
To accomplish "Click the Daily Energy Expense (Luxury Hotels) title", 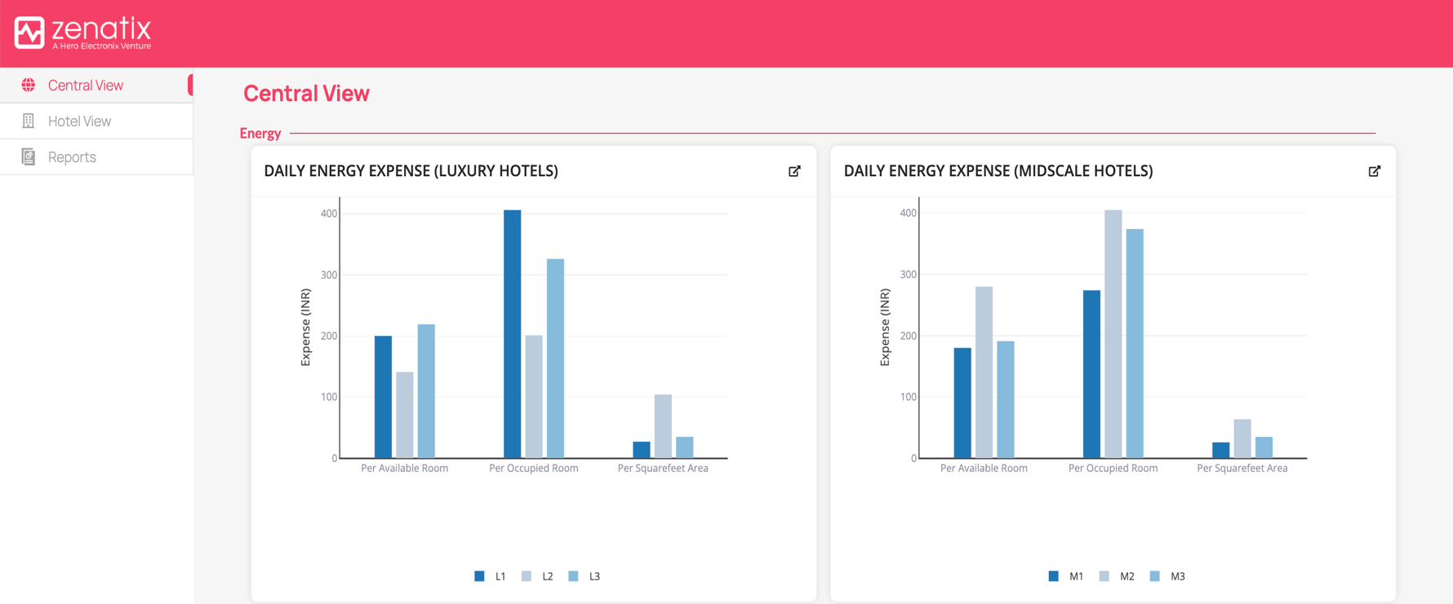I will tap(411, 171).
